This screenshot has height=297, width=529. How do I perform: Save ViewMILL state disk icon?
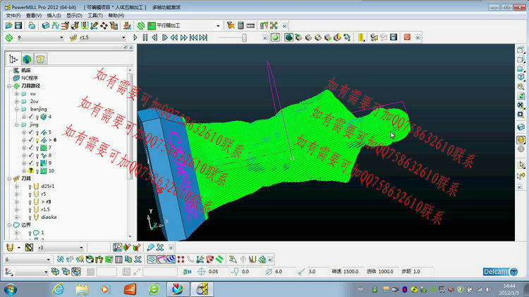click(394, 37)
